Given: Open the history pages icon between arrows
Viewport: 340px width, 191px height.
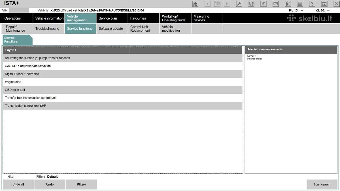Looking at the screenshot, I should 217,4.
